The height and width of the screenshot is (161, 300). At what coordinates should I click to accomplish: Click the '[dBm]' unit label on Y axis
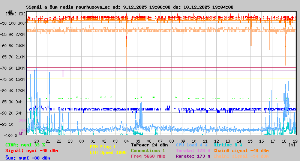click(12, 14)
